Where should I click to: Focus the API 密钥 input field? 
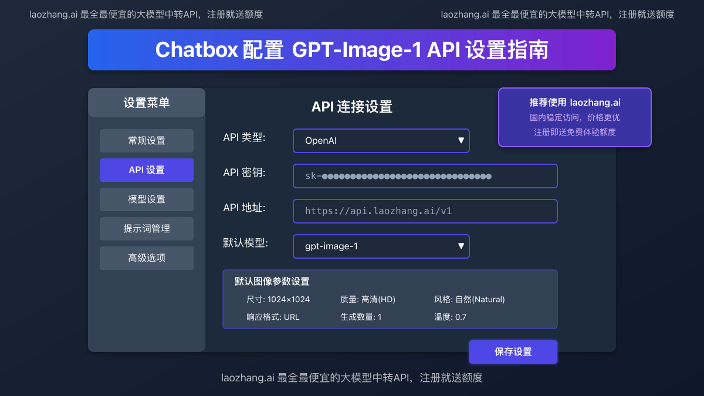[425, 176]
